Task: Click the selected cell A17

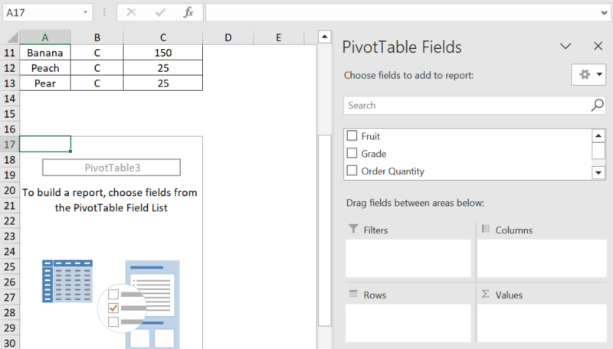Action: coord(45,144)
